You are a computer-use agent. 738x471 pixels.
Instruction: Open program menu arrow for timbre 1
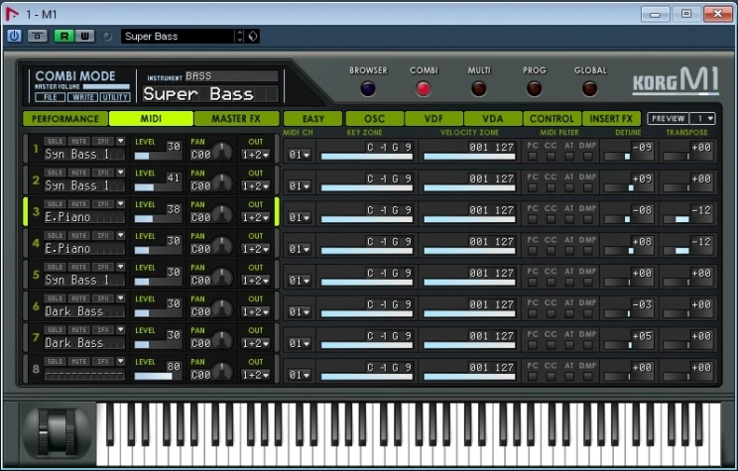point(120,141)
